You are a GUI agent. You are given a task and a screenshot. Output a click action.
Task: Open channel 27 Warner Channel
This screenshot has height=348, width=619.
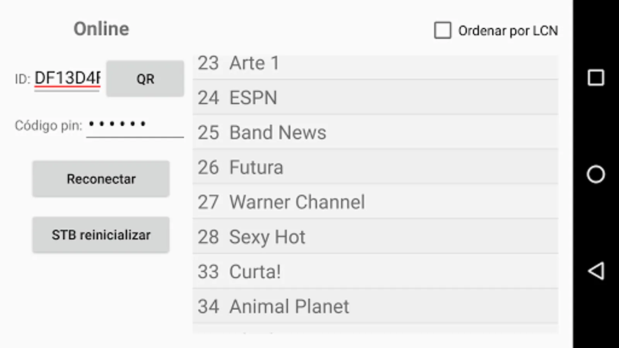click(x=375, y=202)
